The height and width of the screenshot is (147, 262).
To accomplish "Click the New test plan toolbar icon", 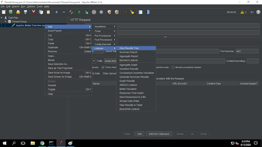I will [4, 12].
